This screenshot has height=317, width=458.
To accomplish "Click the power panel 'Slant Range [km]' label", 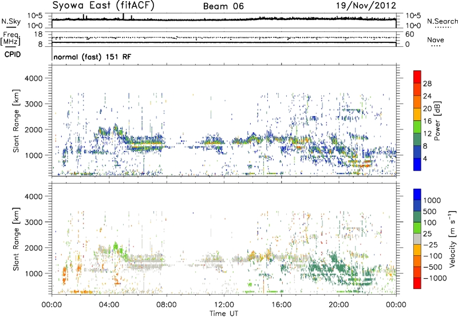I will coord(16,121).
